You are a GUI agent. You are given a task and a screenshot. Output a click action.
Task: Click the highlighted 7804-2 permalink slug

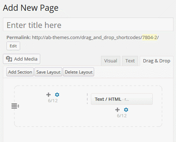pyautogui.click(x=149, y=37)
